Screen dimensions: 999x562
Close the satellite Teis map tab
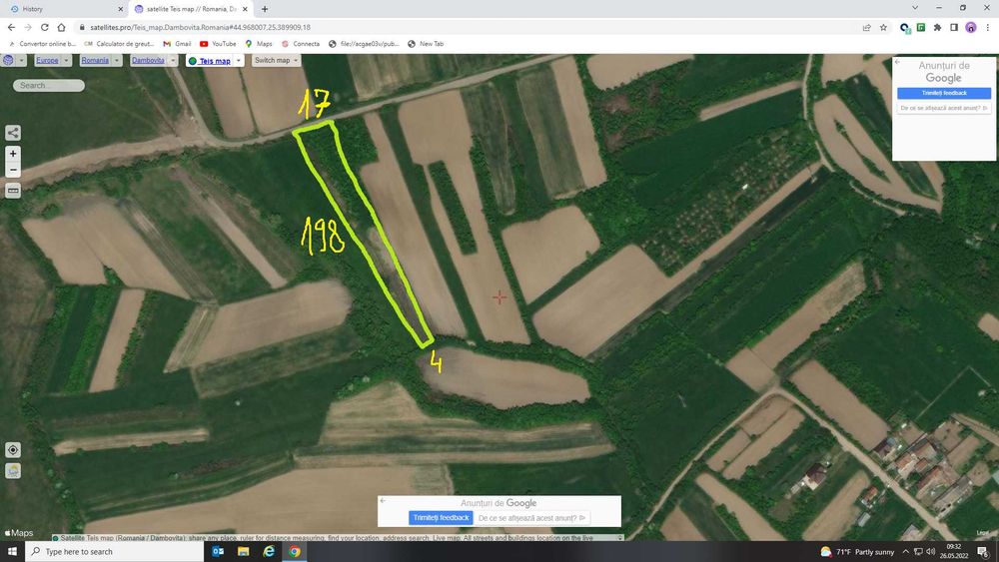(245, 9)
